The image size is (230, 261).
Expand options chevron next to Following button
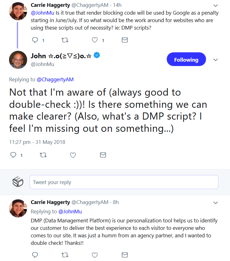tap(215, 60)
